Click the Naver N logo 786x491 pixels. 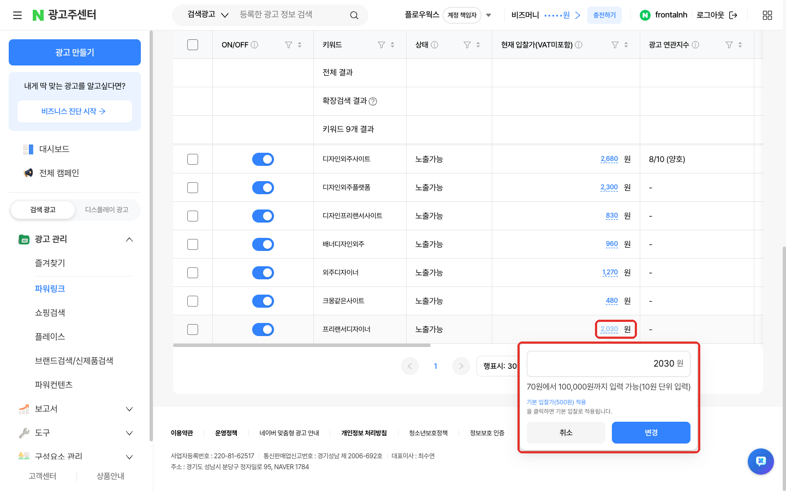pos(38,15)
